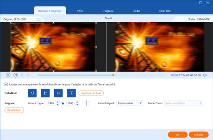This screenshot has width=213, height=140.
Task: Mute the preview volume
Action: click(204, 75)
